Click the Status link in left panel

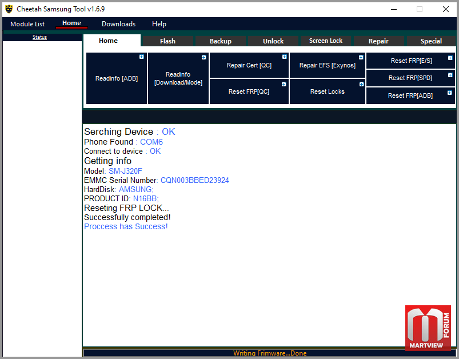(x=39, y=37)
